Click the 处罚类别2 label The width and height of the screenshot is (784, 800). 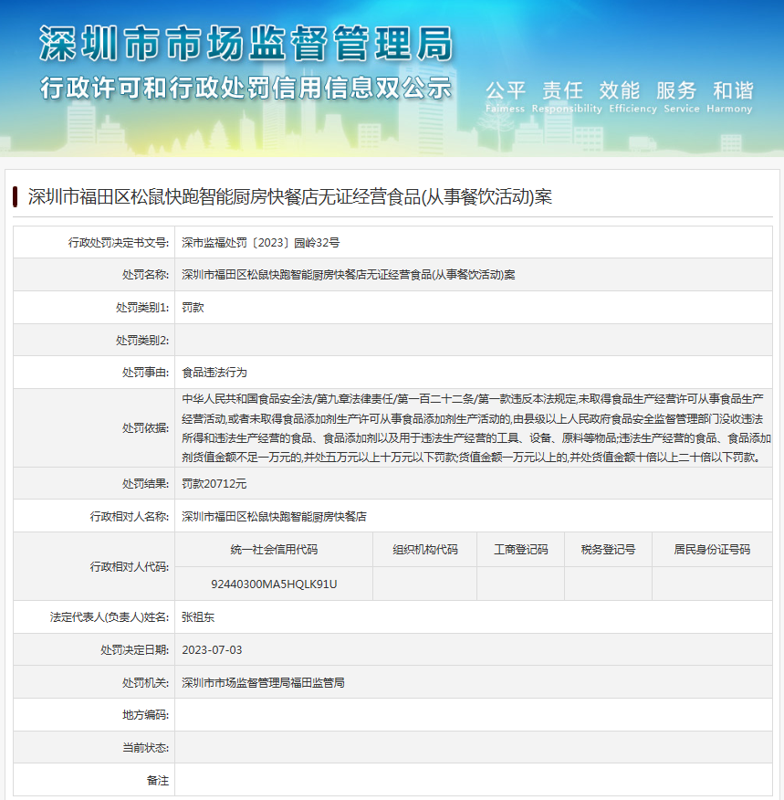142,341
